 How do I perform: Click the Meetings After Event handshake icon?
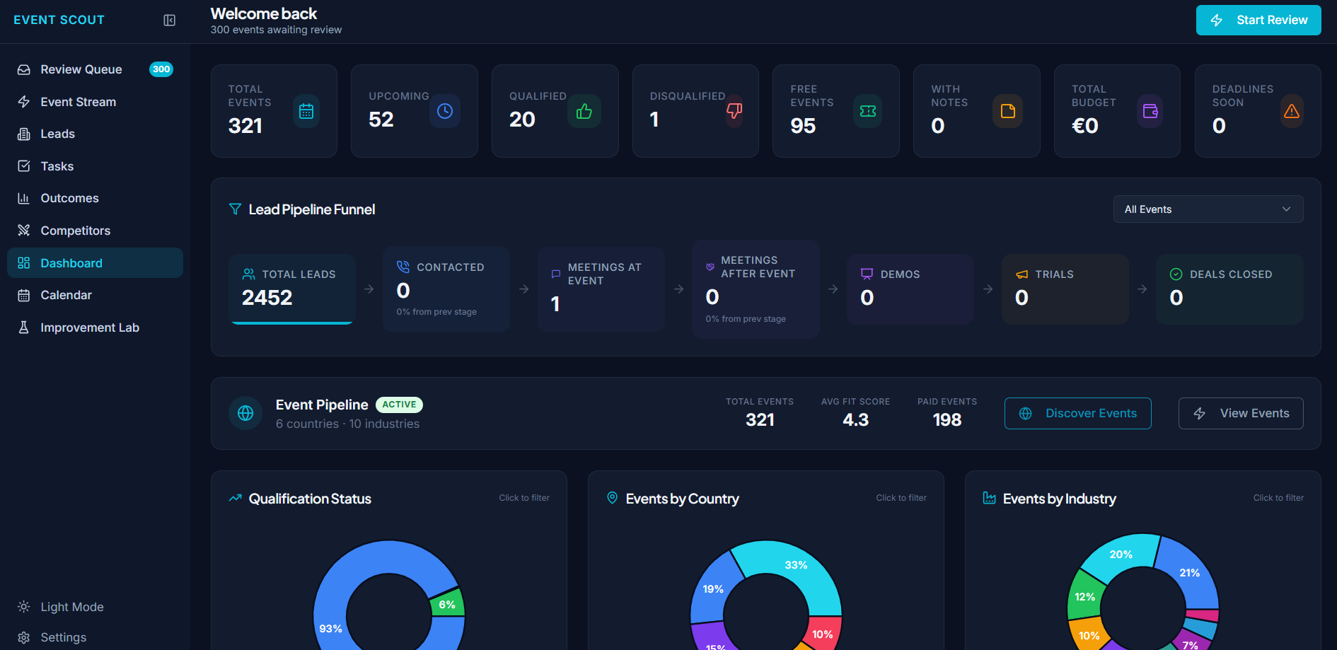710,267
